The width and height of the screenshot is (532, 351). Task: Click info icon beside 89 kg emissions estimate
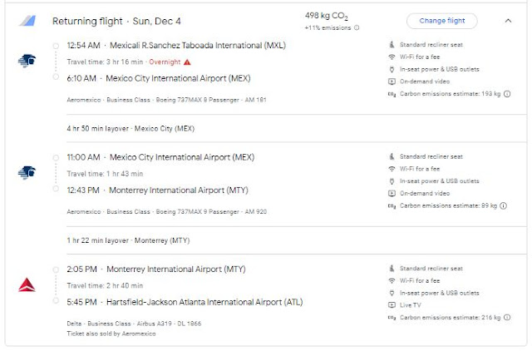click(504, 205)
